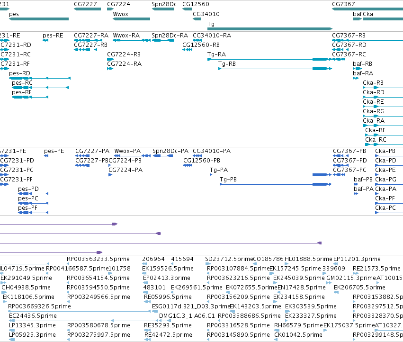
Task: Open EST SD23712.5prime label
Action: pos(229,259)
